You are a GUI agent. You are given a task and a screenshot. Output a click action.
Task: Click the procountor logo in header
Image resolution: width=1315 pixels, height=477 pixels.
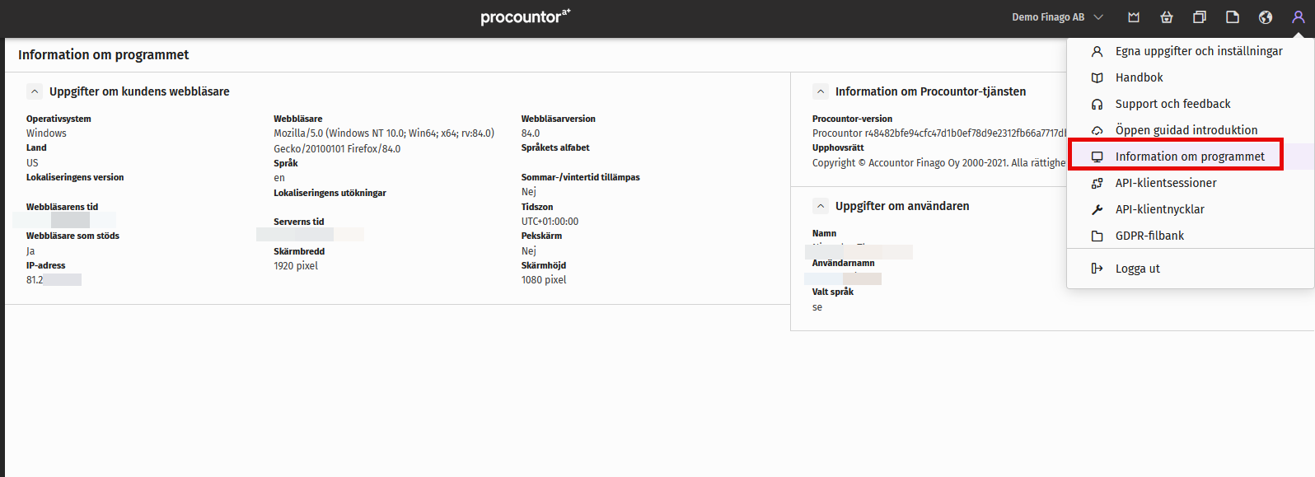[x=526, y=16]
